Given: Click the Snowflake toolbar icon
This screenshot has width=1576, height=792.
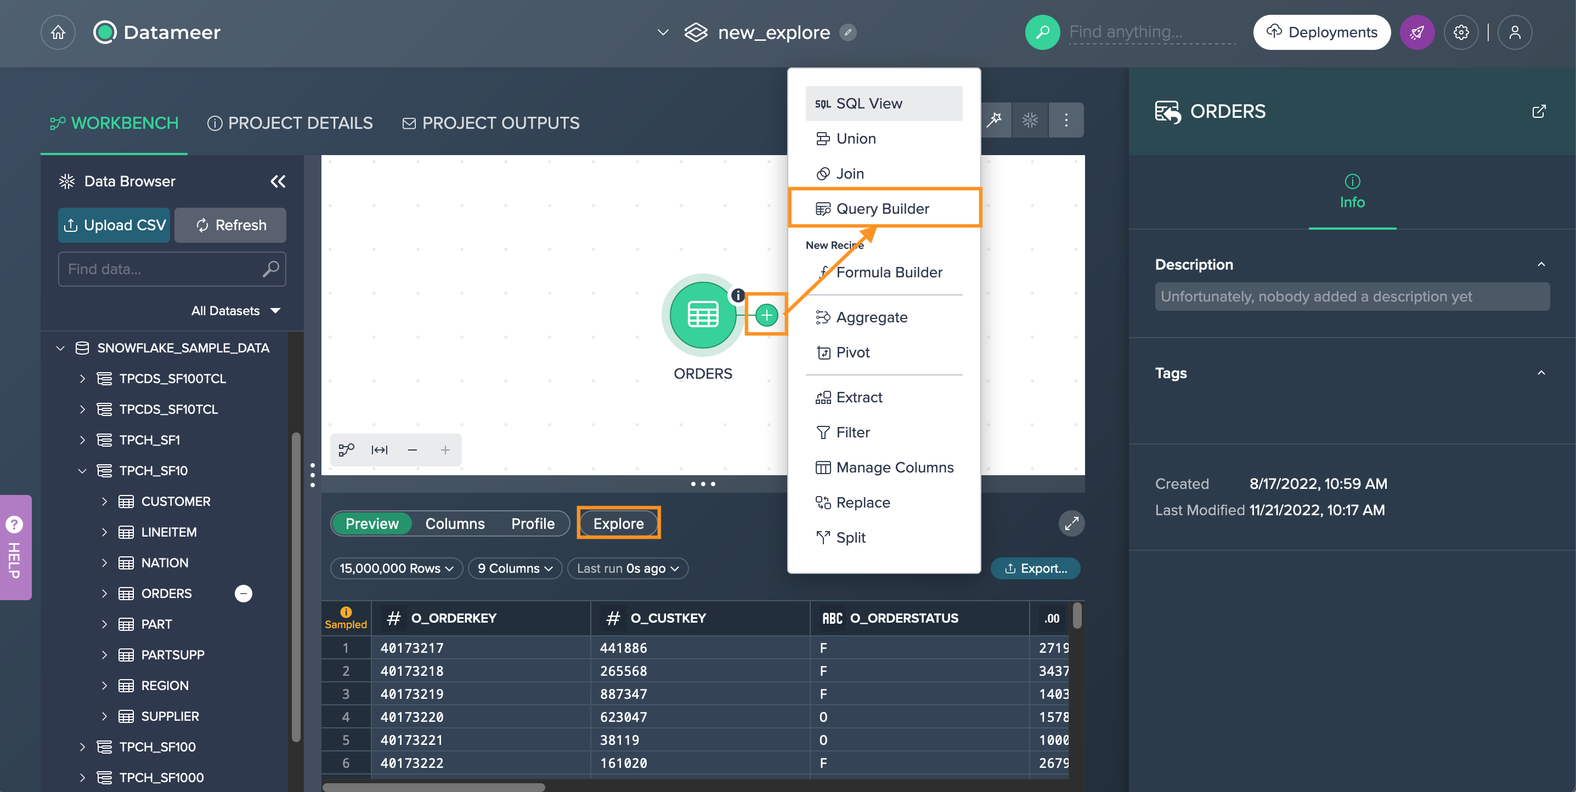Looking at the screenshot, I should tap(1030, 120).
